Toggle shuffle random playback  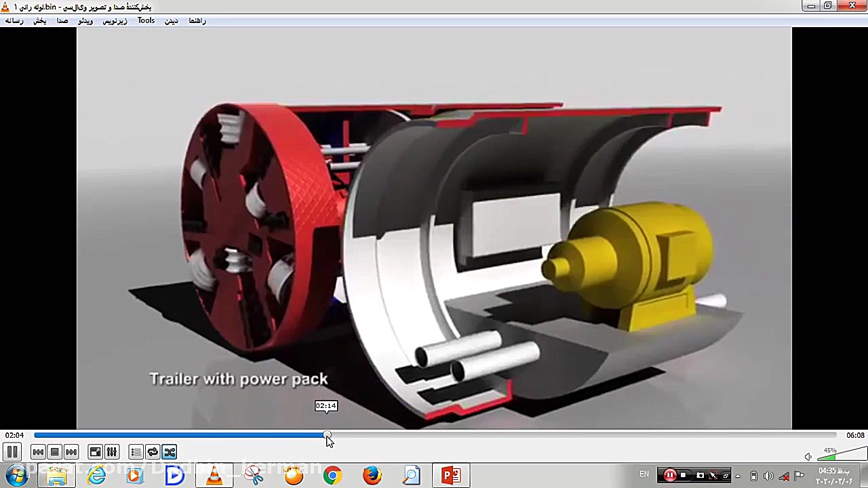click(x=170, y=452)
